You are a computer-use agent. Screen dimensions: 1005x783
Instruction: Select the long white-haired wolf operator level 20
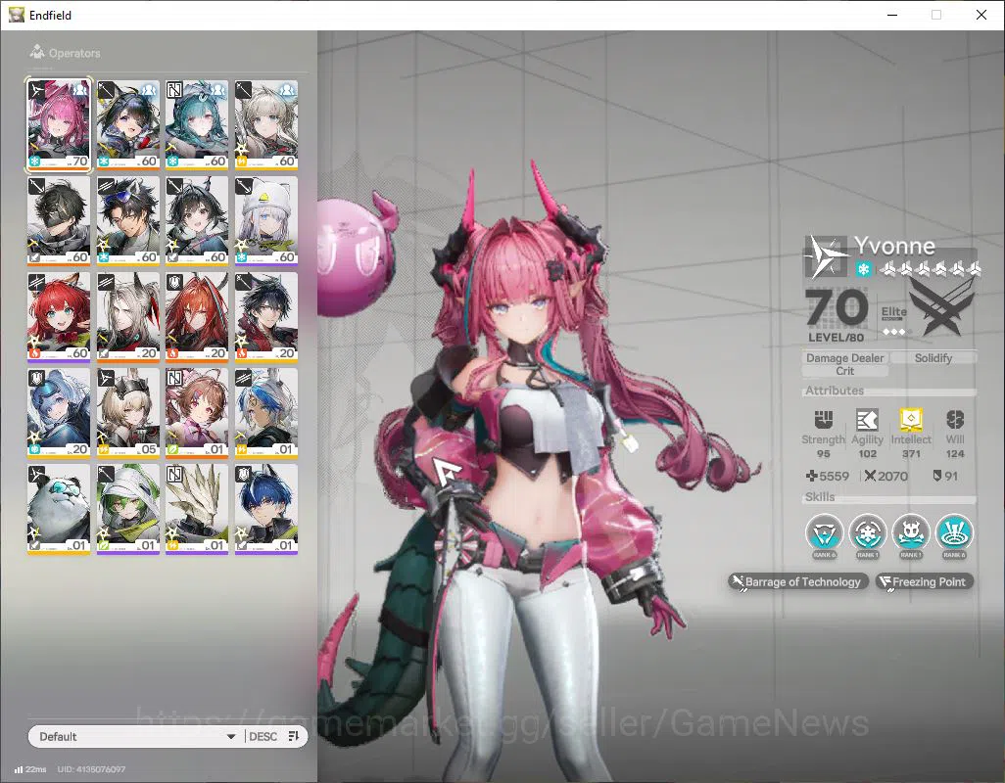tap(128, 317)
